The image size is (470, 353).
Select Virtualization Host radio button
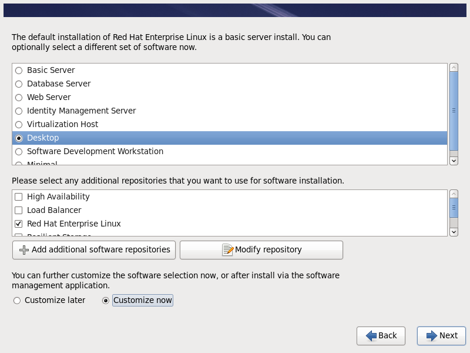point(19,125)
